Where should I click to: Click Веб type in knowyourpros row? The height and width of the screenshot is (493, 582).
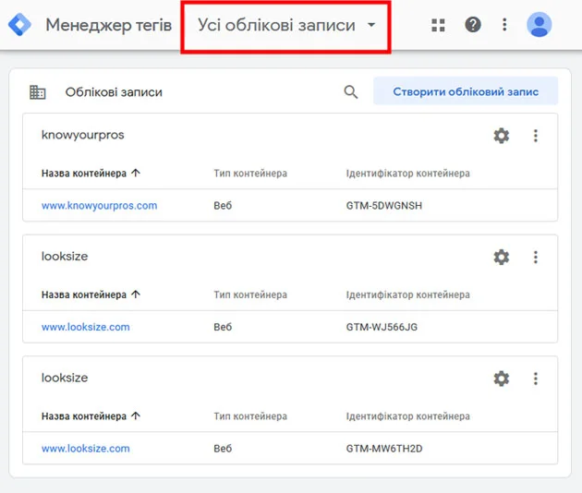(x=223, y=206)
